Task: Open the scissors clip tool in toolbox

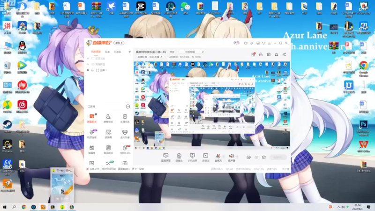Action: click(108, 163)
